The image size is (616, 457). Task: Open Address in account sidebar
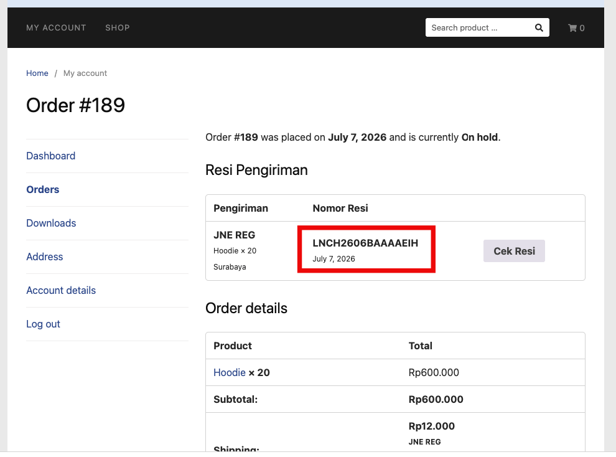(44, 257)
